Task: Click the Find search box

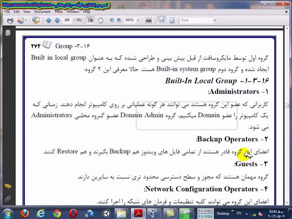Action: tap(196, 20)
